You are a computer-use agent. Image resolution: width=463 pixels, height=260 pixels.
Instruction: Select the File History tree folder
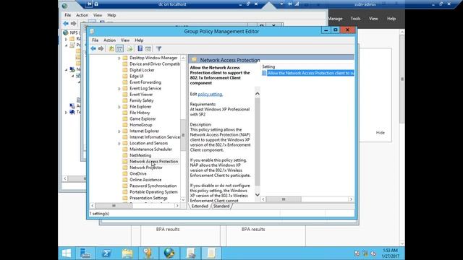click(x=140, y=113)
